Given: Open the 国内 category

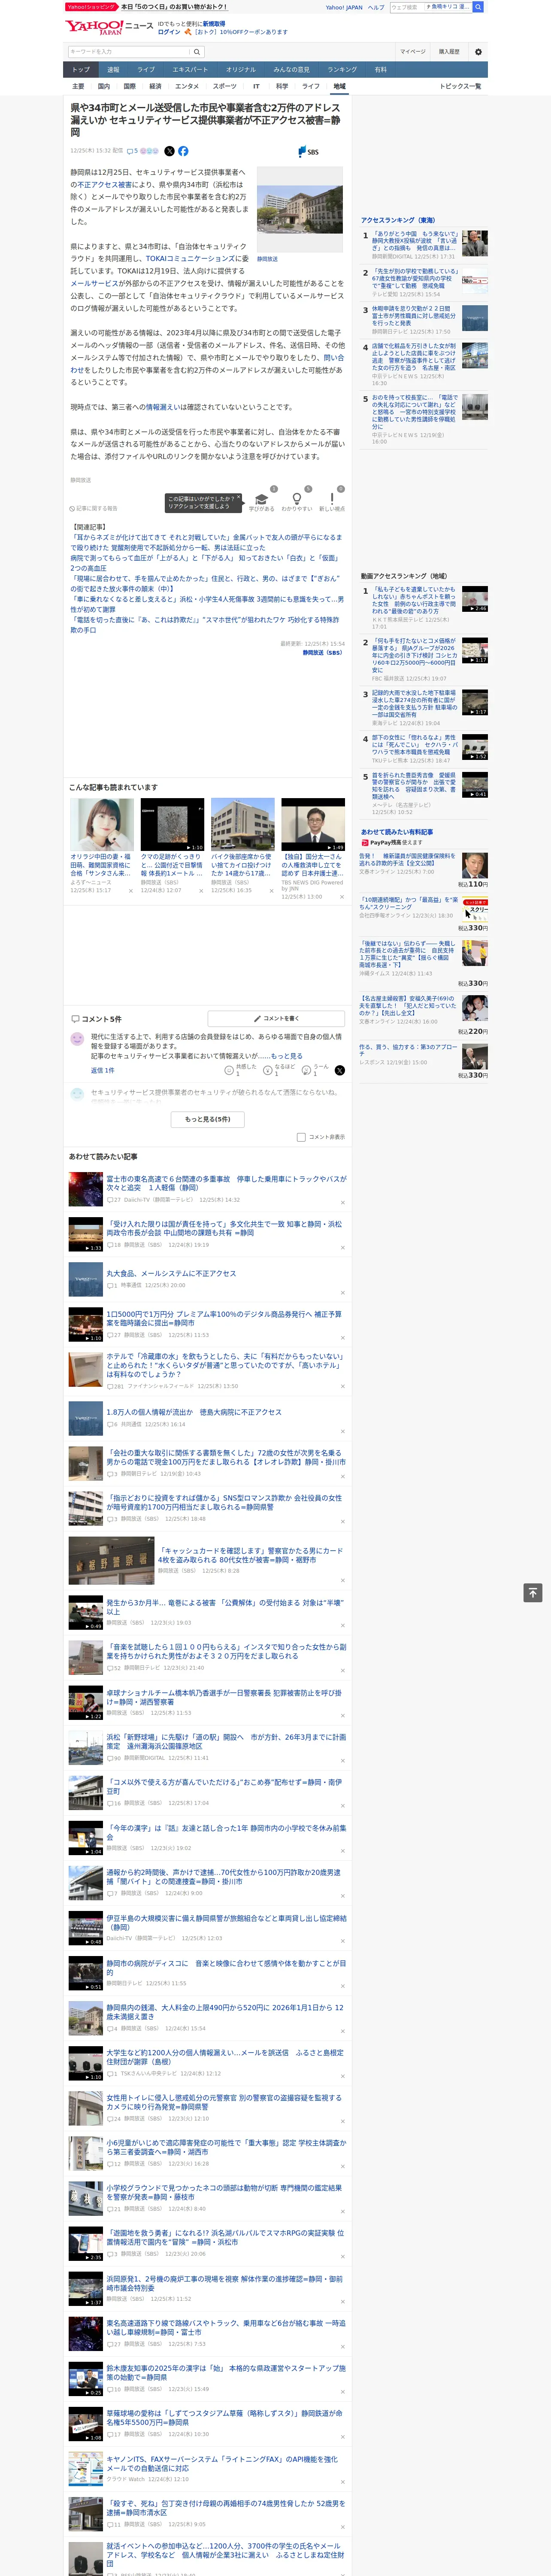Looking at the screenshot, I should 104,86.
